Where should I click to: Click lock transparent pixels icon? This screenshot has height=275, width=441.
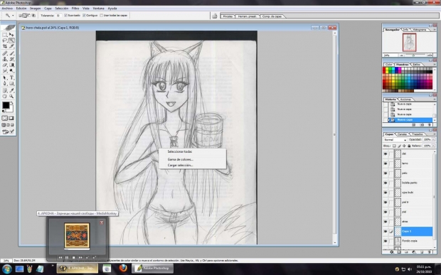click(x=394, y=146)
